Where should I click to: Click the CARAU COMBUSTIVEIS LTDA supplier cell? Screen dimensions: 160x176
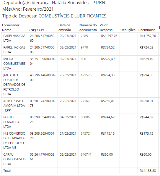point(15,159)
